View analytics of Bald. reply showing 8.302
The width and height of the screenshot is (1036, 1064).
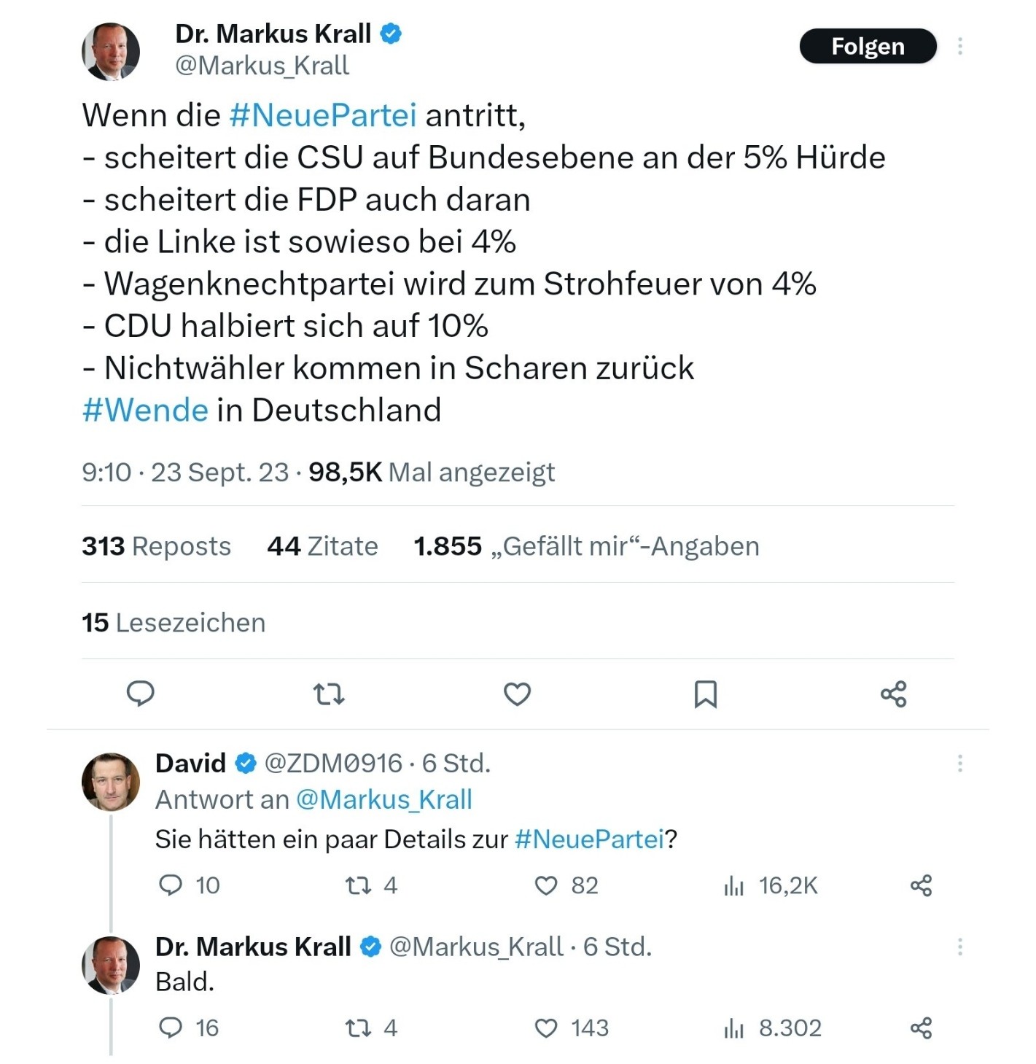[x=772, y=1028]
